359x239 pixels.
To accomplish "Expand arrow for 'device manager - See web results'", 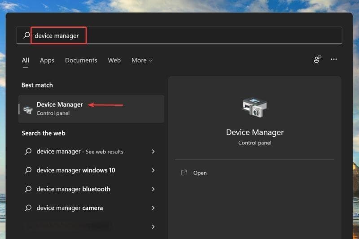I will click(153, 152).
